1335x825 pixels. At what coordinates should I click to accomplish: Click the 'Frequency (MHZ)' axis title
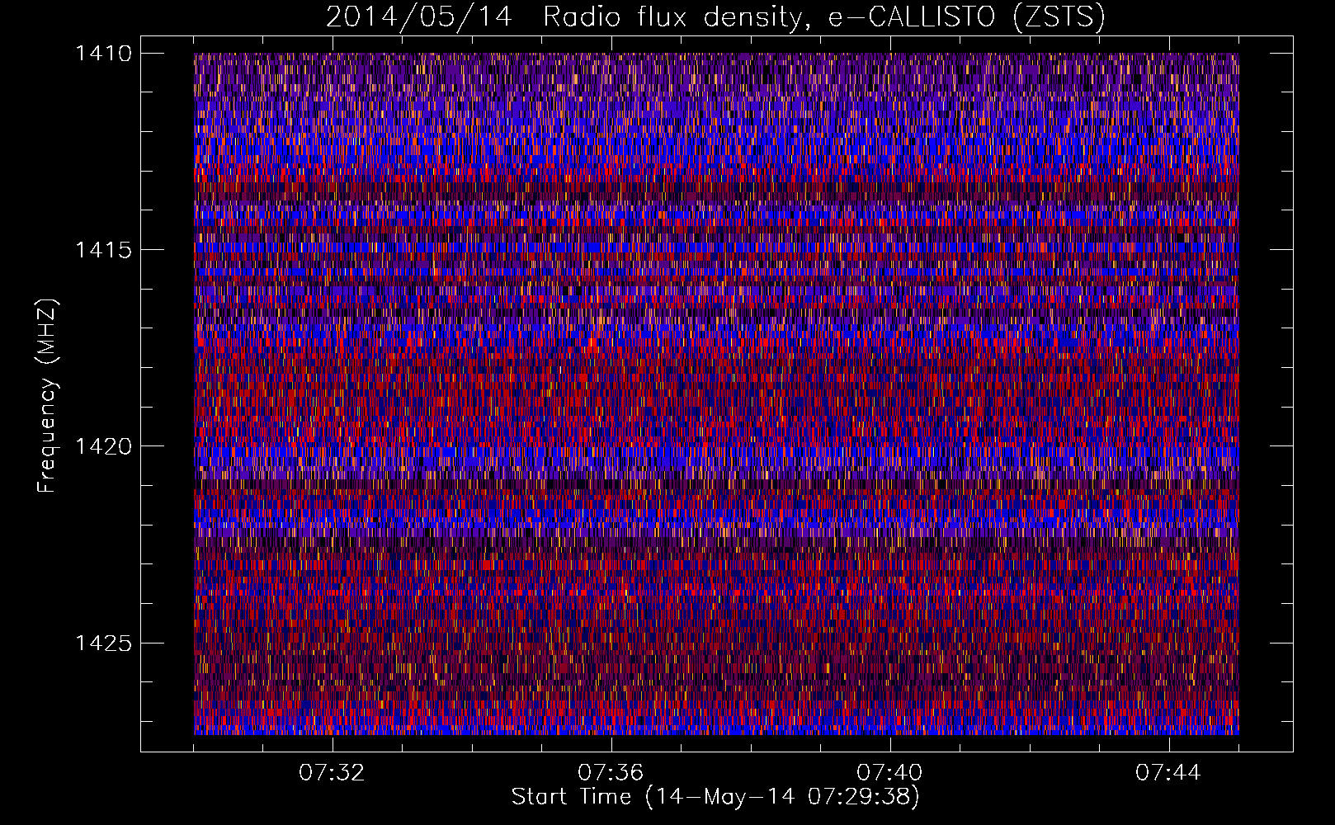click(48, 396)
